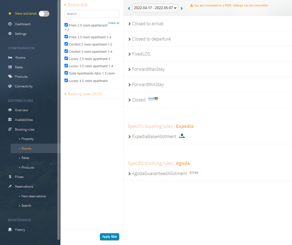Click the Apply filter button
The image size is (292, 245).
[x=110, y=237]
